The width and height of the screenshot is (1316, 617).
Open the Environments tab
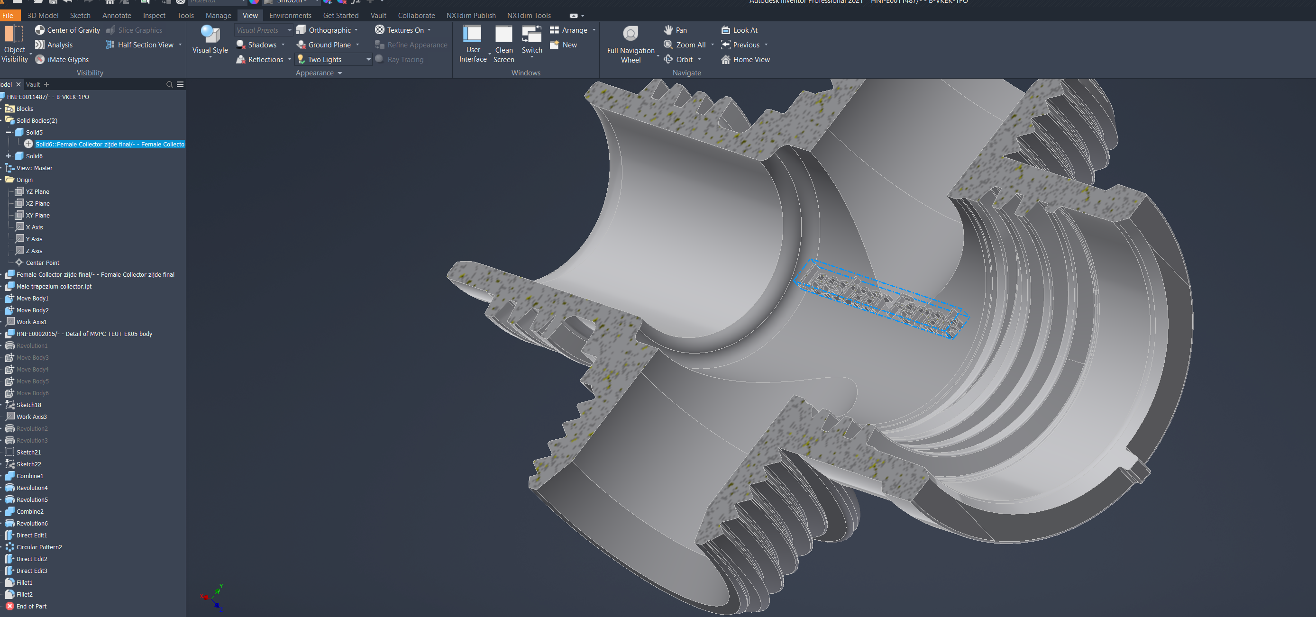click(290, 15)
